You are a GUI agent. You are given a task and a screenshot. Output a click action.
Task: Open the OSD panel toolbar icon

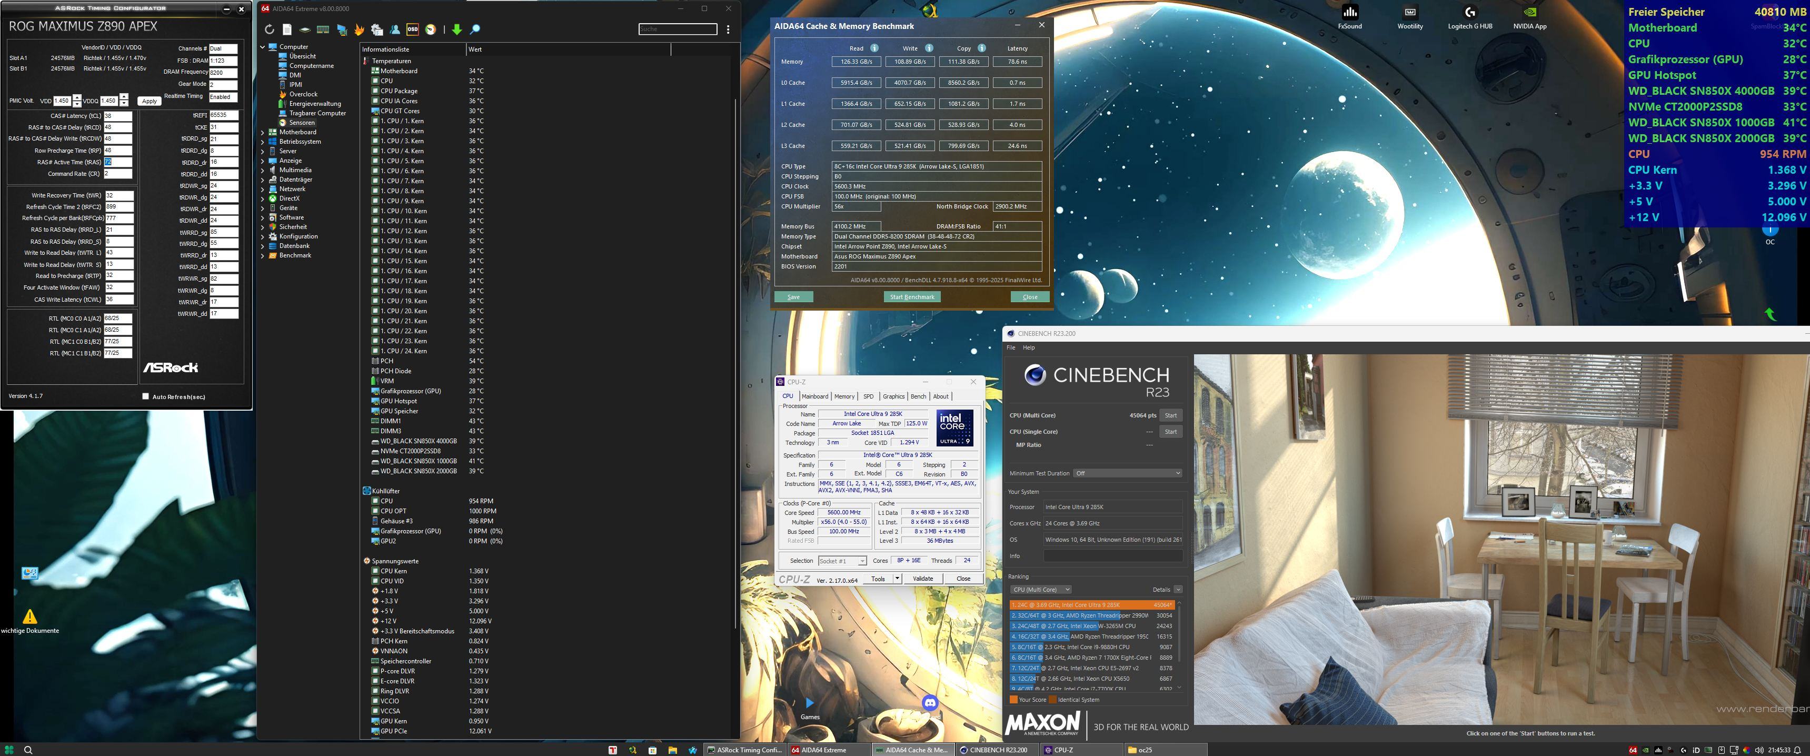(x=412, y=29)
